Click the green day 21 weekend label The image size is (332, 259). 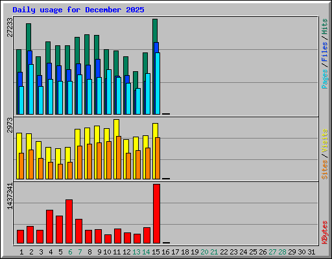tap(214, 252)
